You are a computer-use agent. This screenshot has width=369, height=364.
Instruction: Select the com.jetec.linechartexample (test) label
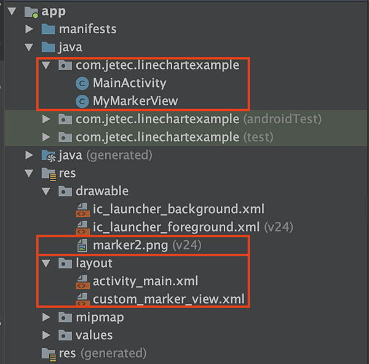click(x=175, y=137)
